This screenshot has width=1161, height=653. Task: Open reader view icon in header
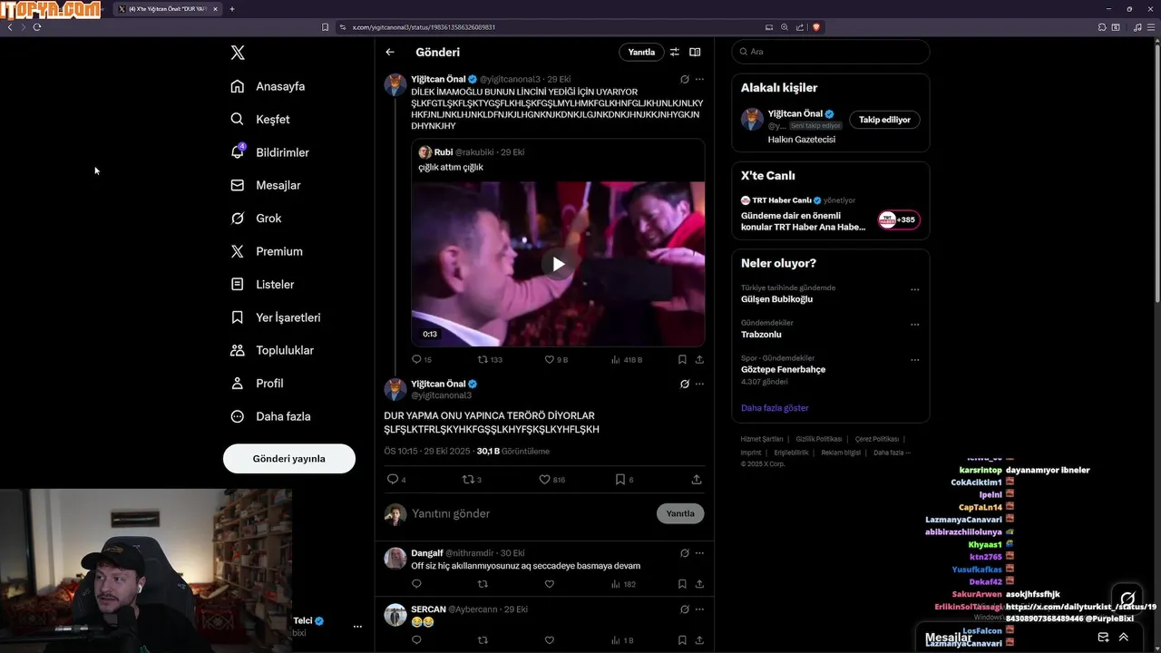695,52
